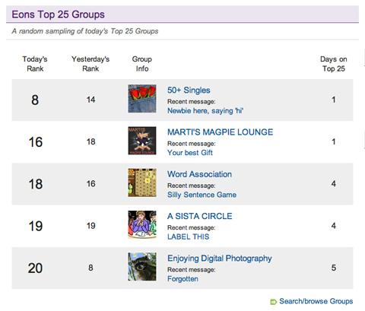Open Enjoying Digital Photography group page
The image size is (365, 311).
(x=220, y=259)
